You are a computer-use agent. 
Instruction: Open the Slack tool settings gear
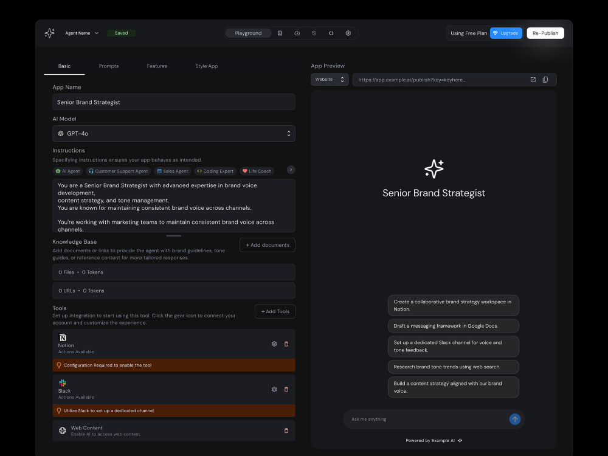[x=274, y=389]
